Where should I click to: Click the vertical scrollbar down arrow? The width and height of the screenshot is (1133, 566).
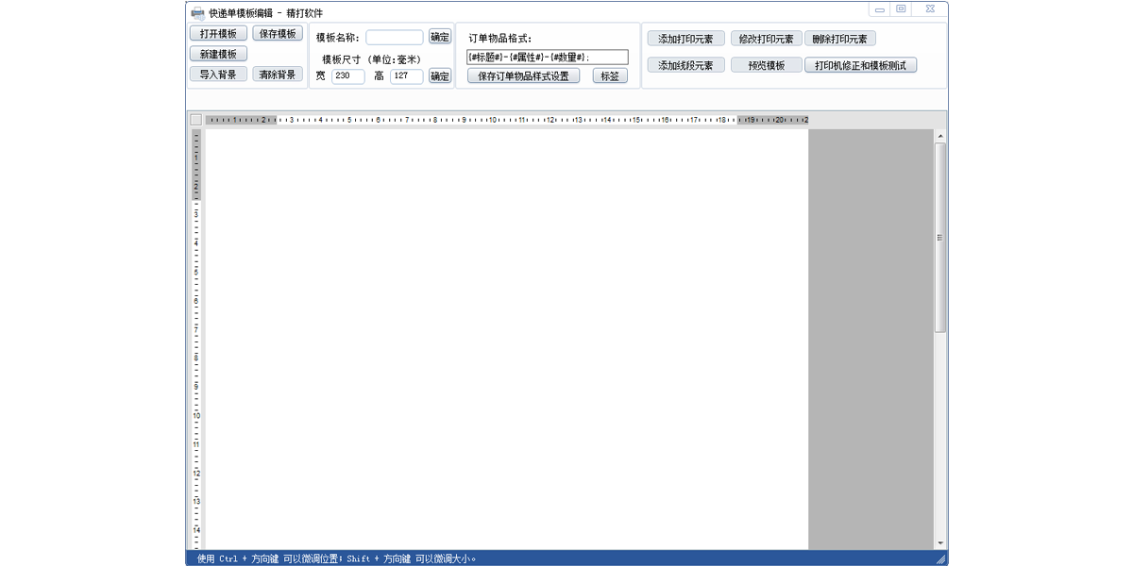940,543
